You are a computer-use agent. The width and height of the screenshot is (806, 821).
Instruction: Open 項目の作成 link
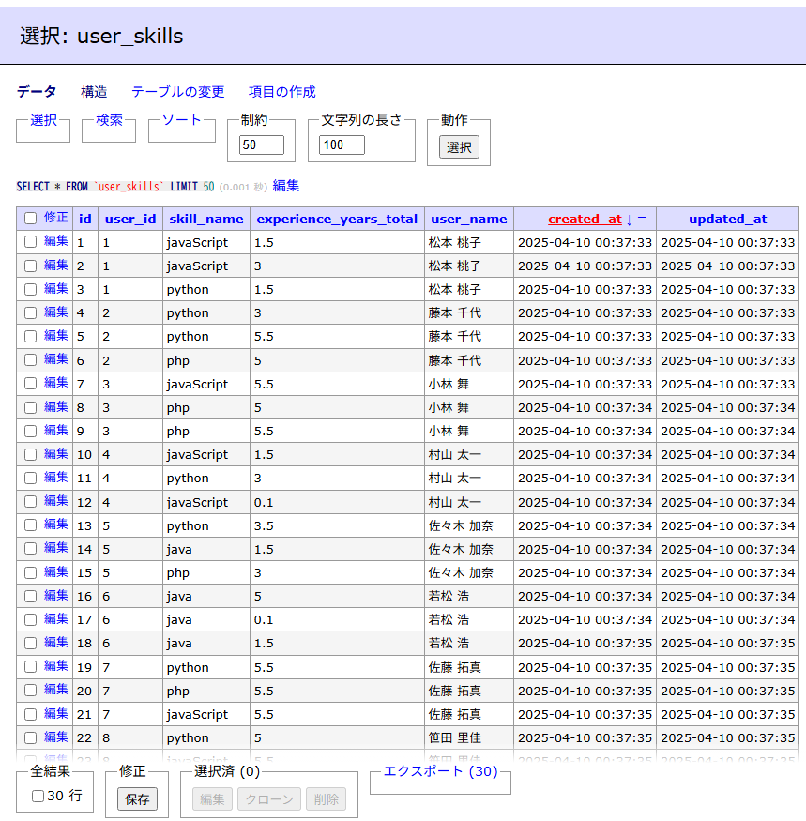pos(281,92)
